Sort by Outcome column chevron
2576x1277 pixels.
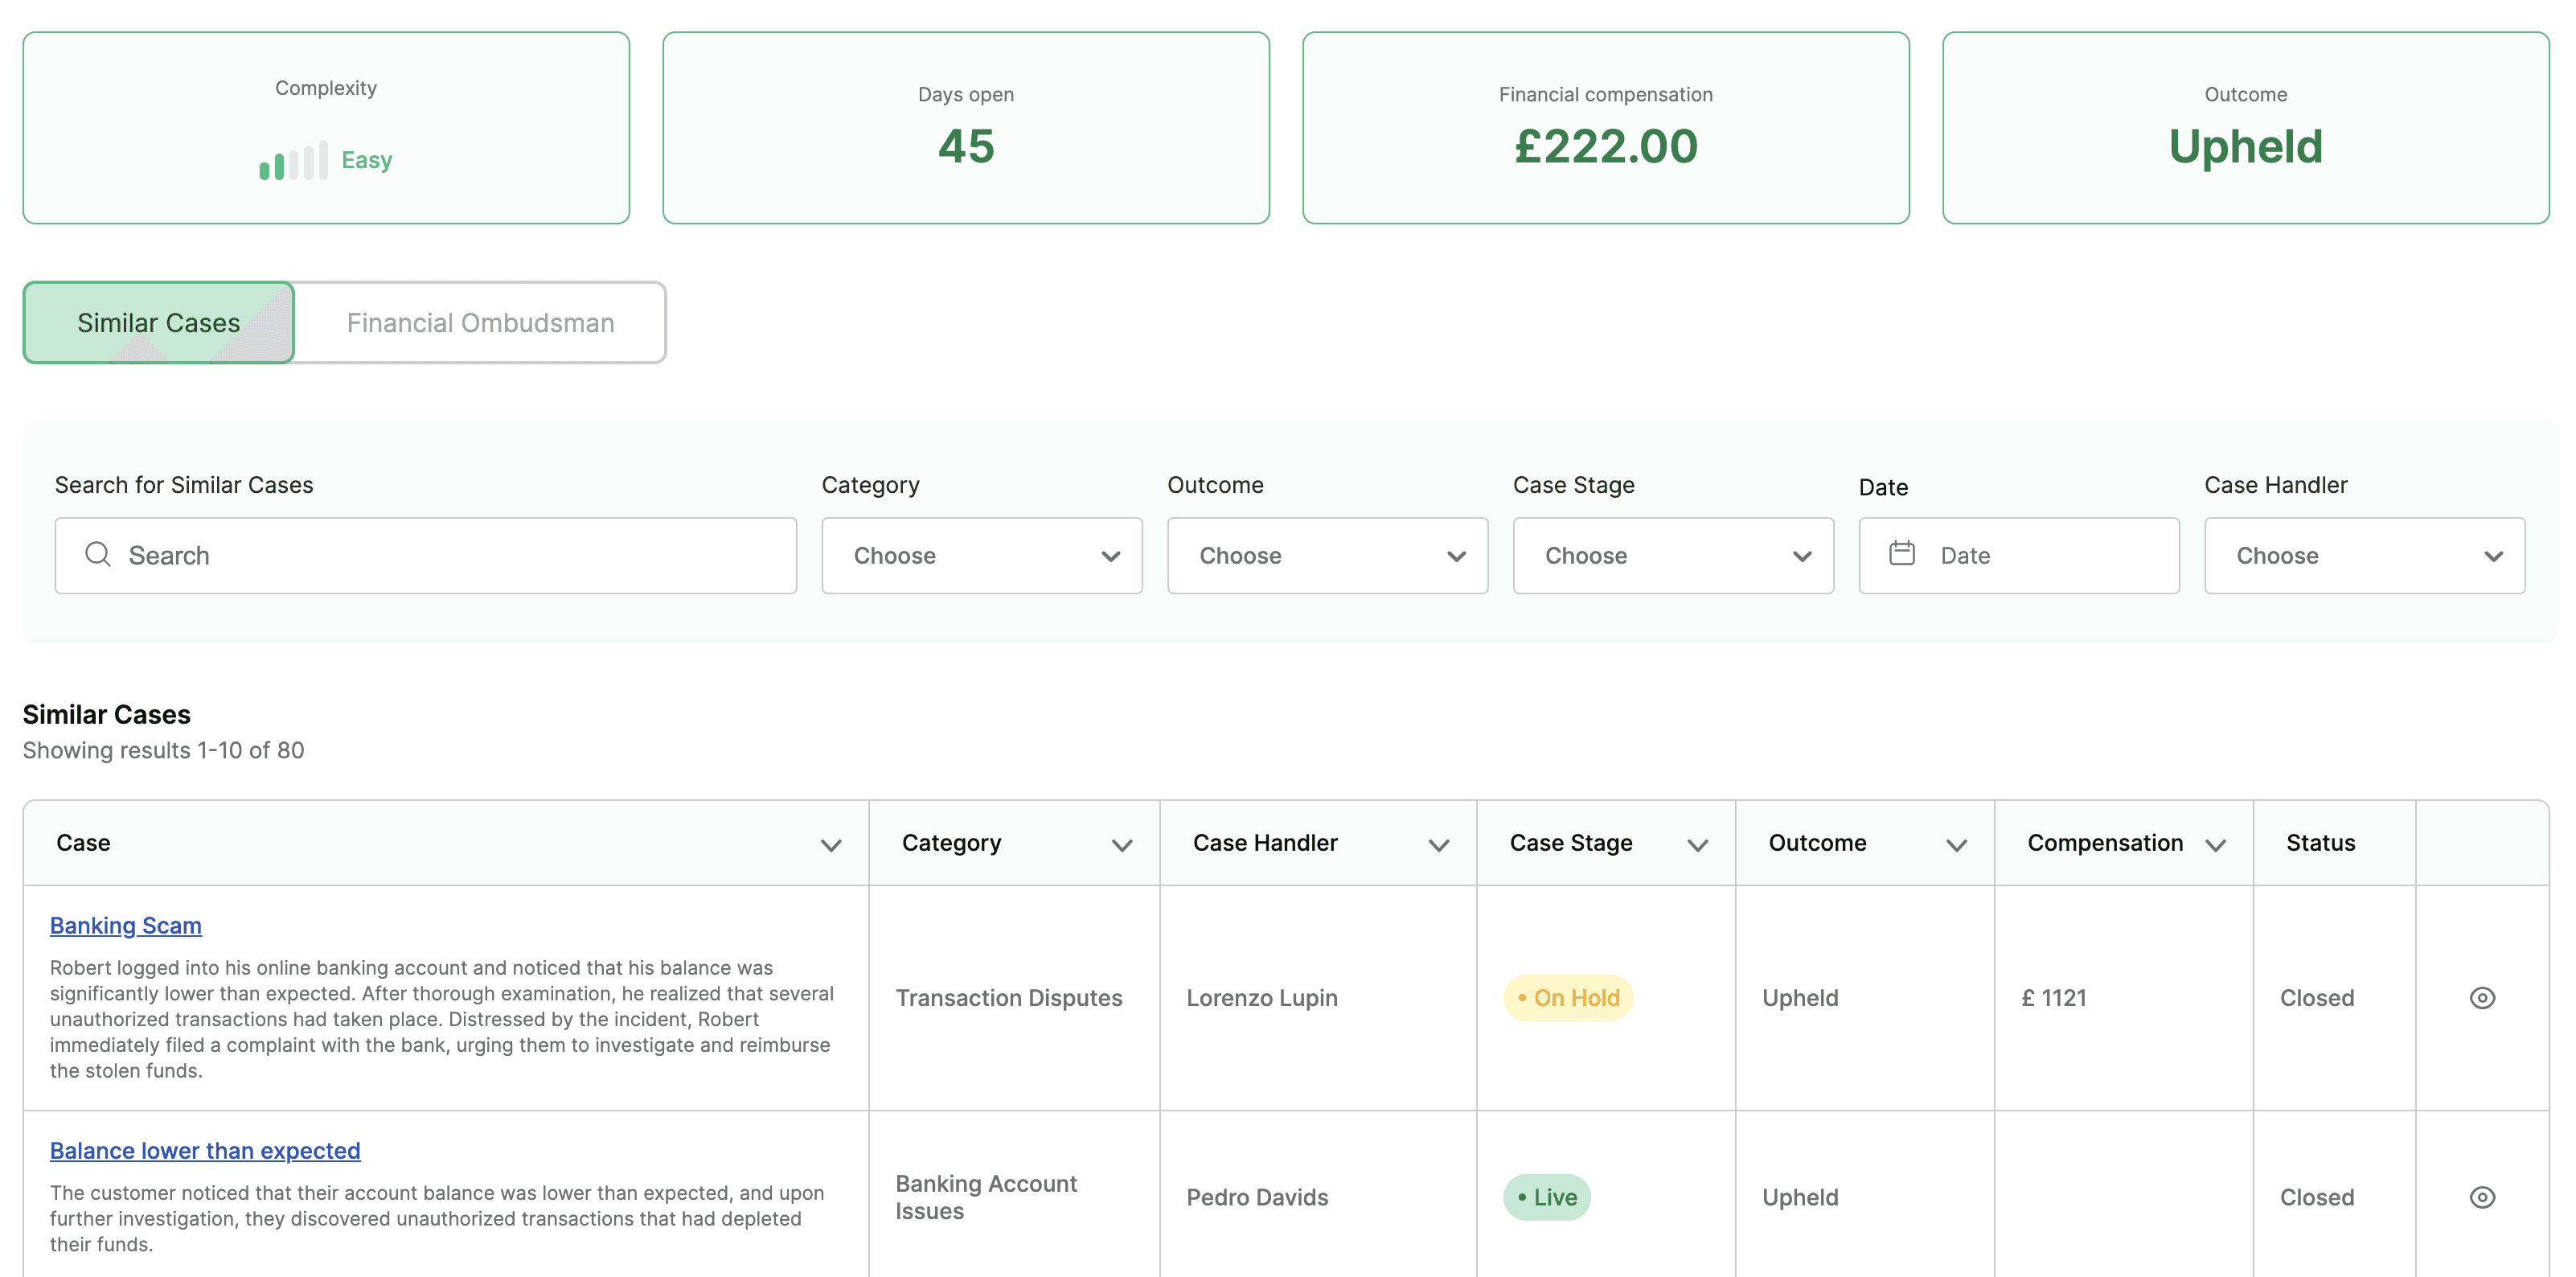point(1956,845)
